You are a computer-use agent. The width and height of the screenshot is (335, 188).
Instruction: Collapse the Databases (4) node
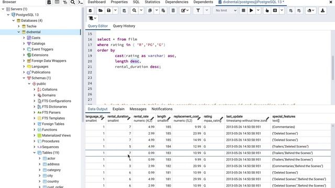click(14, 20)
